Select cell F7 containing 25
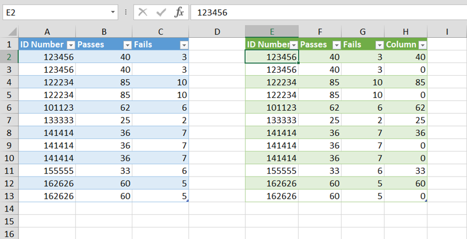This screenshot has height=239, width=467. [320, 120]
